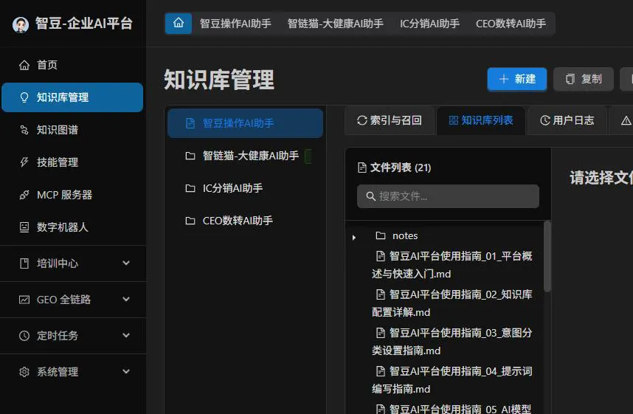The height and width of the screenshot is (414, 633).
Task: Open MCP 服务器 sidebar entry
Action: (x=72, y=195)
